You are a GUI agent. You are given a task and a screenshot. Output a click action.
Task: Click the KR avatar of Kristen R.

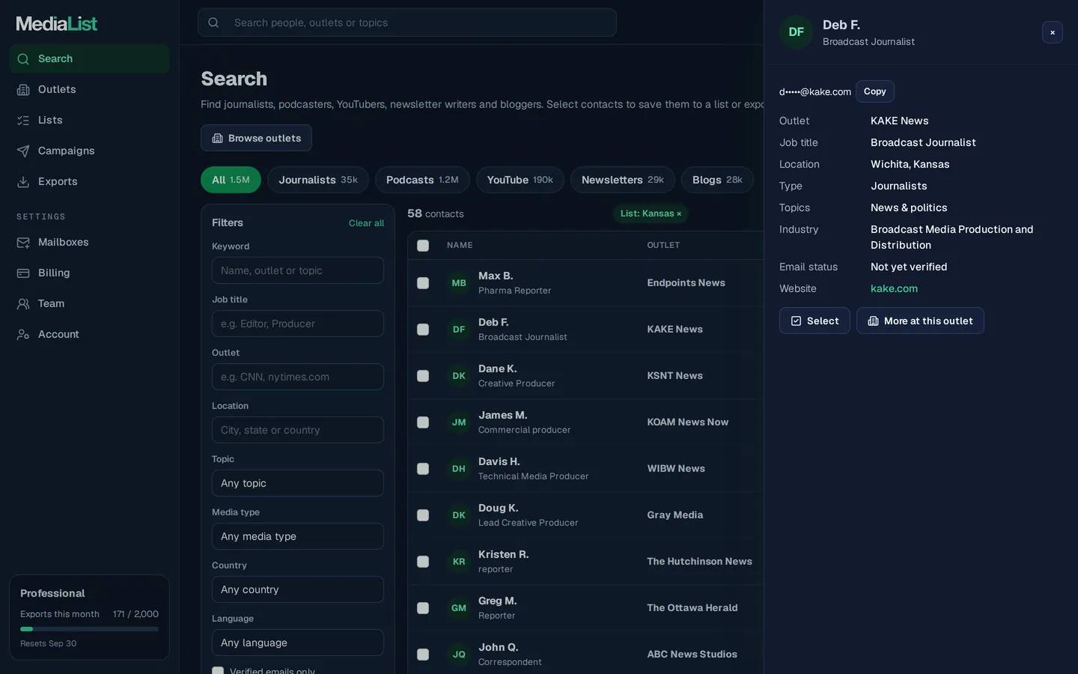point(459,562)
